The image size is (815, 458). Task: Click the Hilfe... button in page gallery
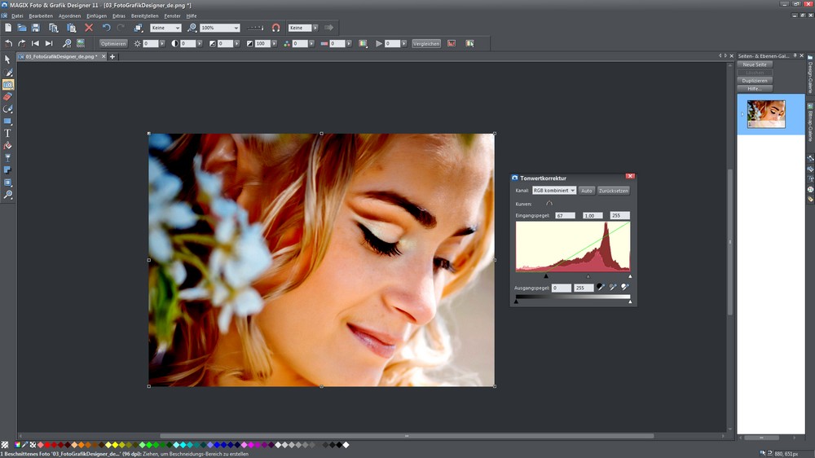pyautogui.click(x=755, y=88)
